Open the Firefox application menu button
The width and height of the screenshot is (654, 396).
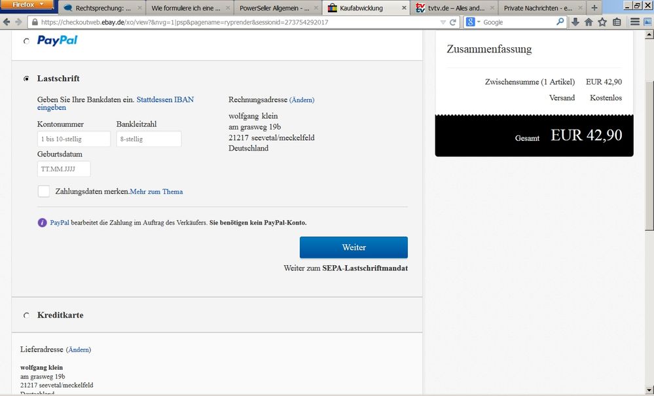27,5
